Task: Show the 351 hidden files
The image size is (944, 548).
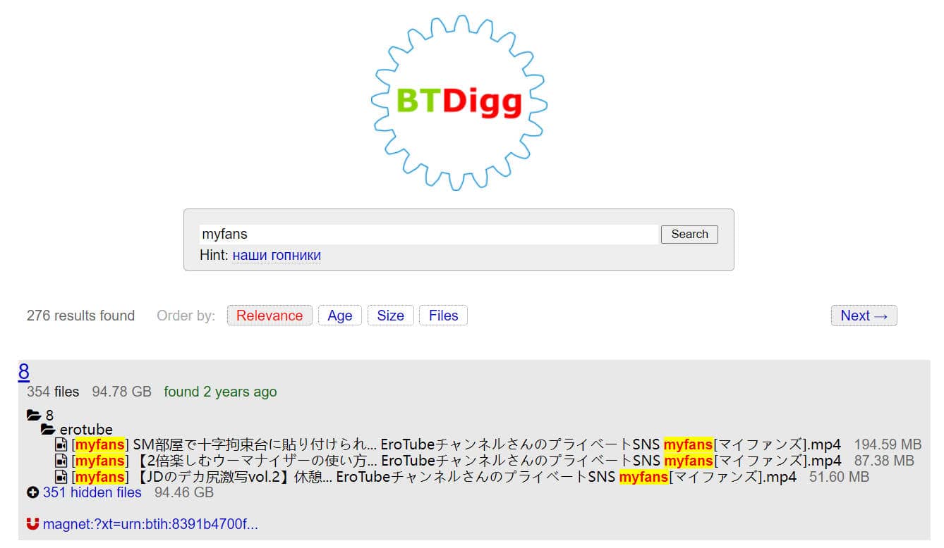Action: click(x=92, y=492)
